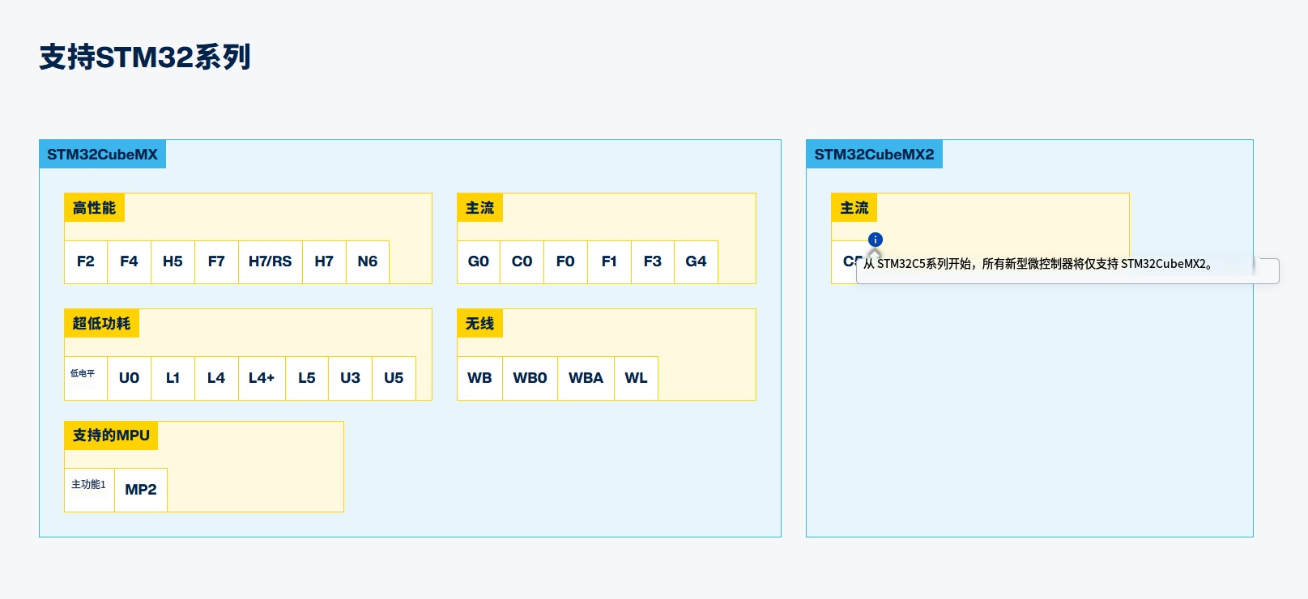
Task: Click the WL wireless series tile
Action: (636, 378)
